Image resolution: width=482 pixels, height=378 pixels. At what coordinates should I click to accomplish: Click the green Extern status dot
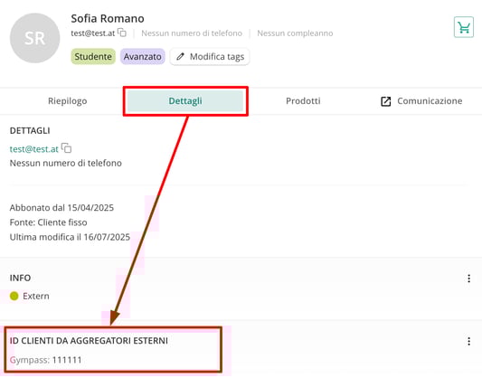[14, 296]
